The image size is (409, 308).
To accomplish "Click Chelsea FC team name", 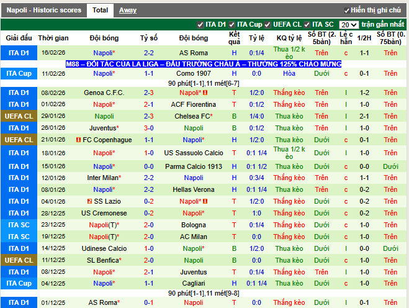I will 194,116.
